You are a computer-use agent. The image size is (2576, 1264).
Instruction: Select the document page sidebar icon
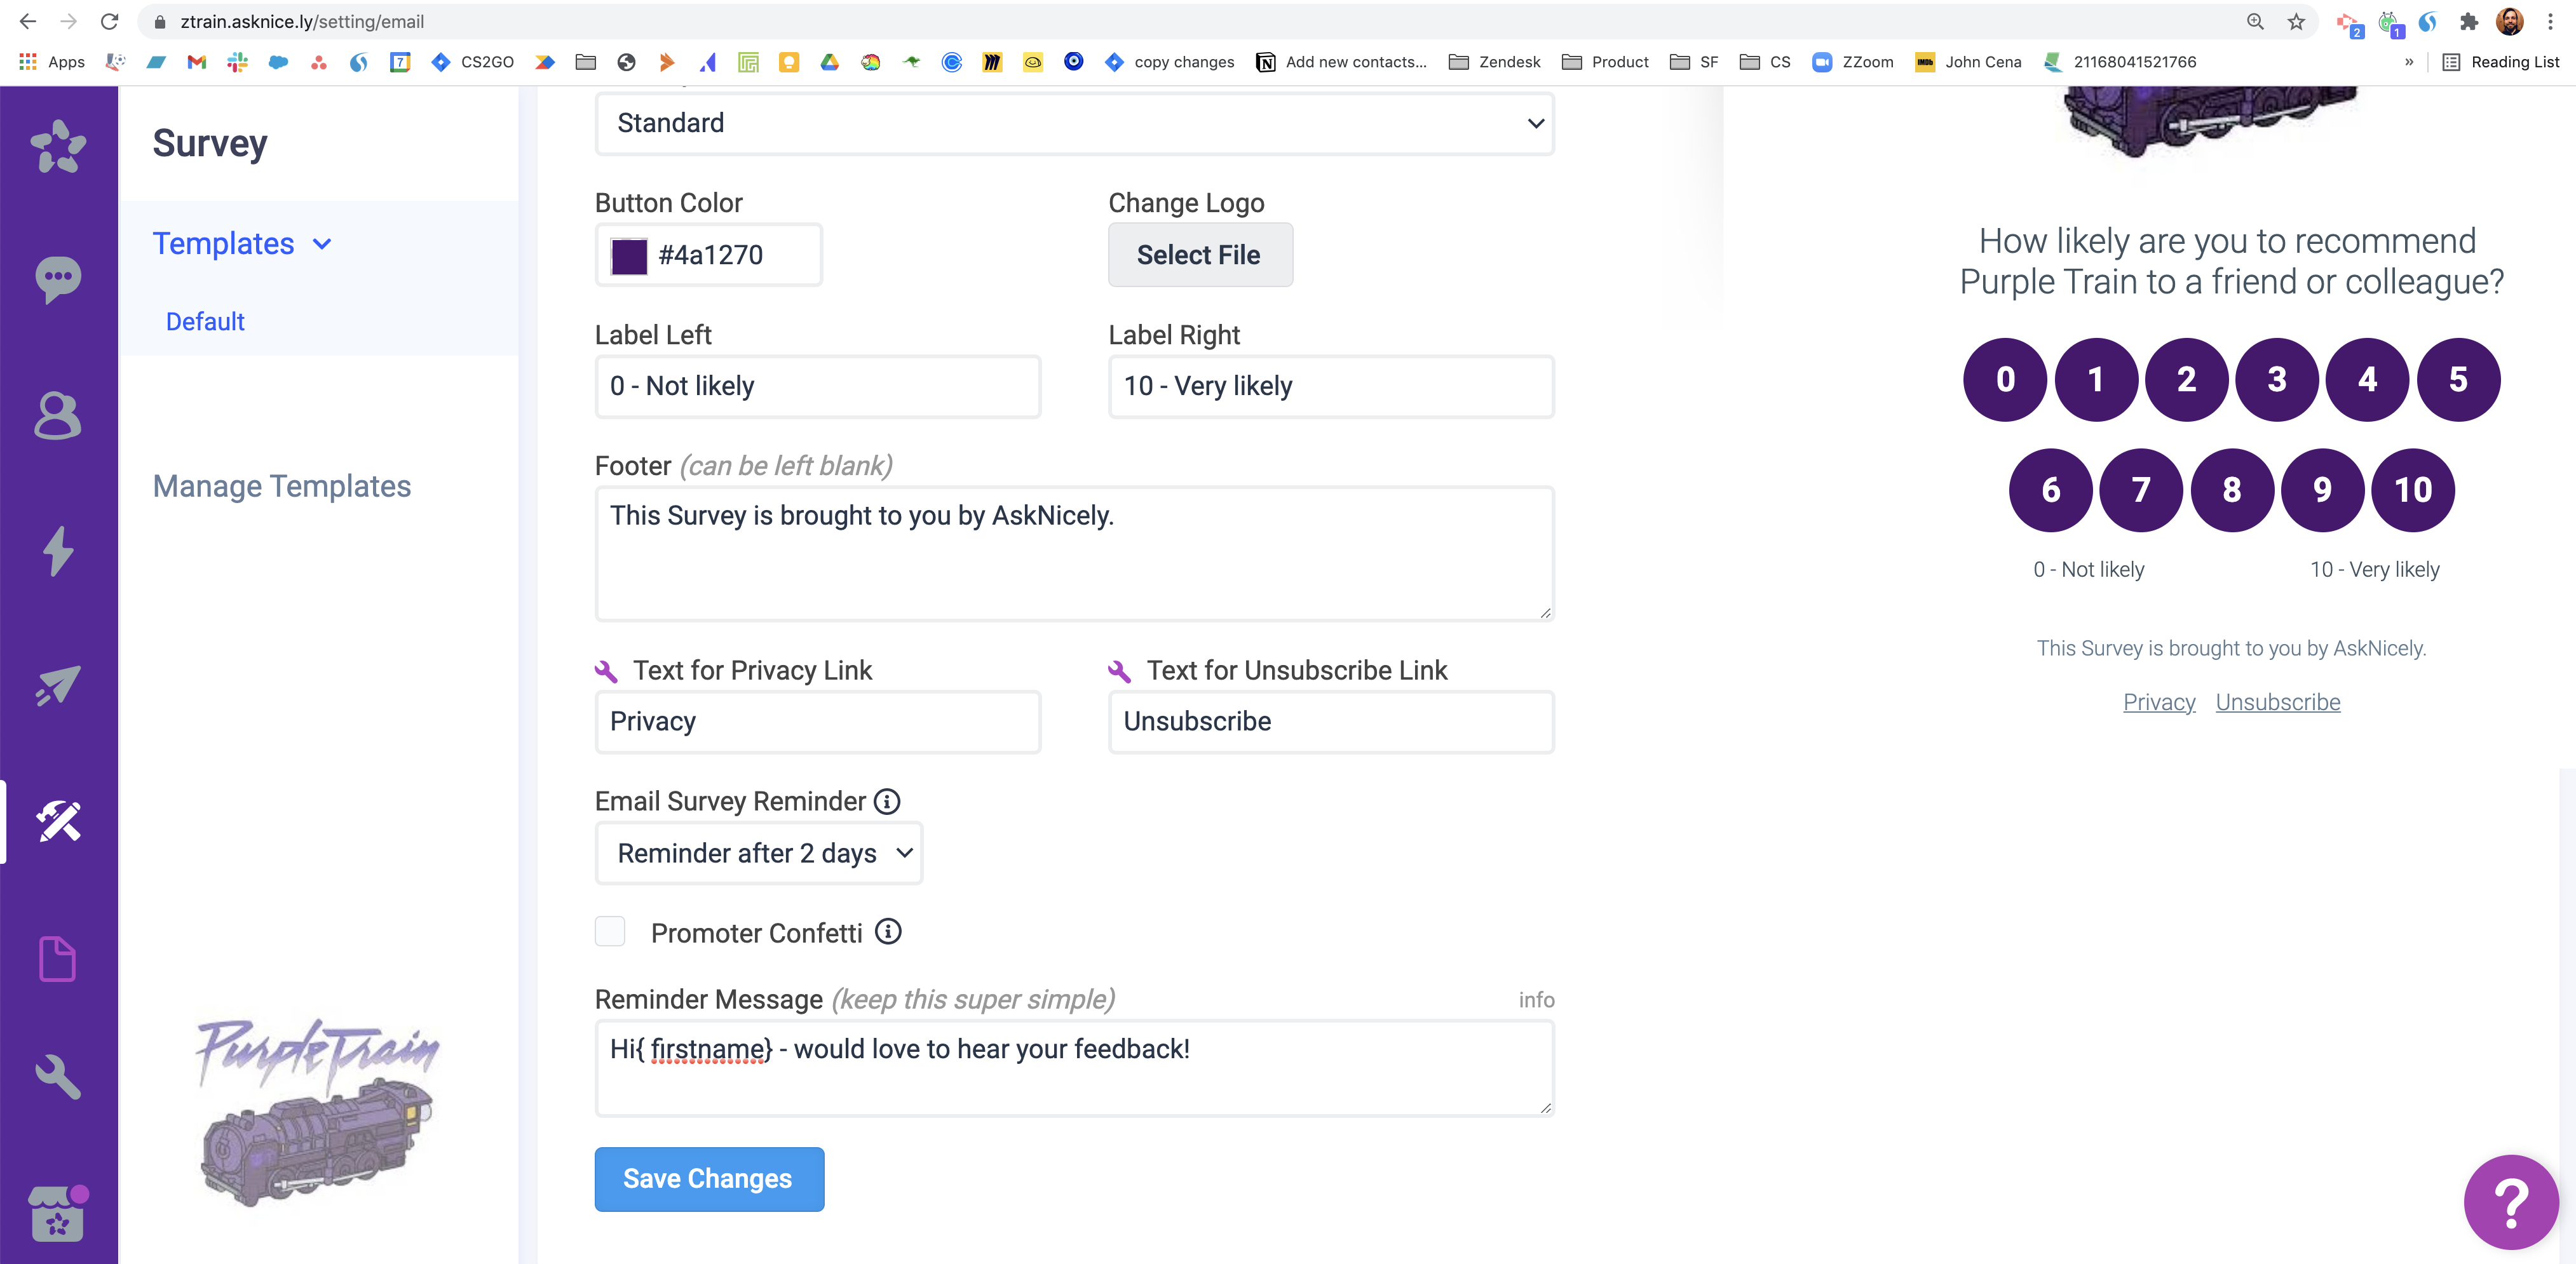[58, 958]
